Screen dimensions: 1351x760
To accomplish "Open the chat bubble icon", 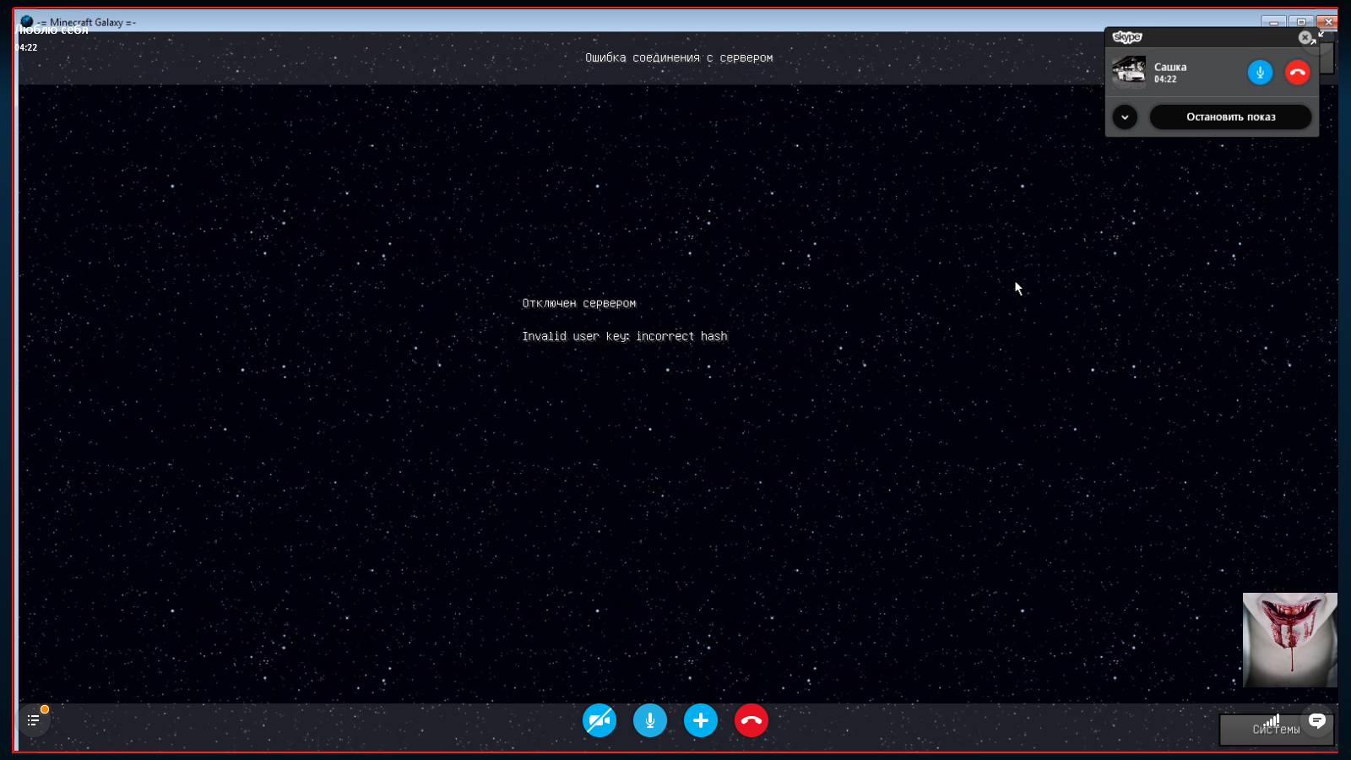I will 1317,720.
